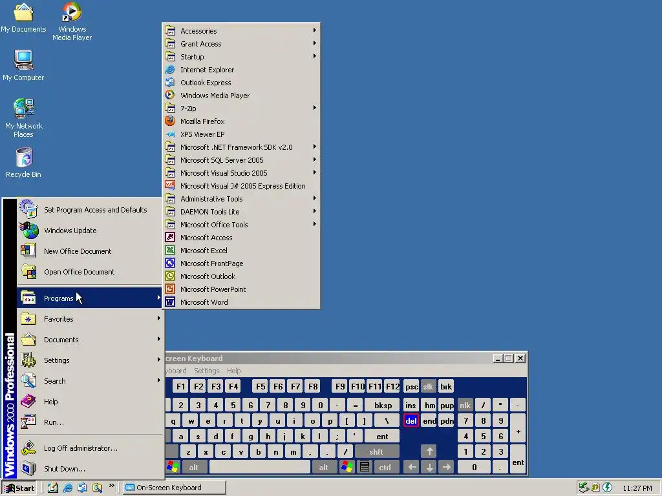The height and width of the screenshot is (496, 662).
Task: Expand the Accessories submenu
Action: [241, 31]
